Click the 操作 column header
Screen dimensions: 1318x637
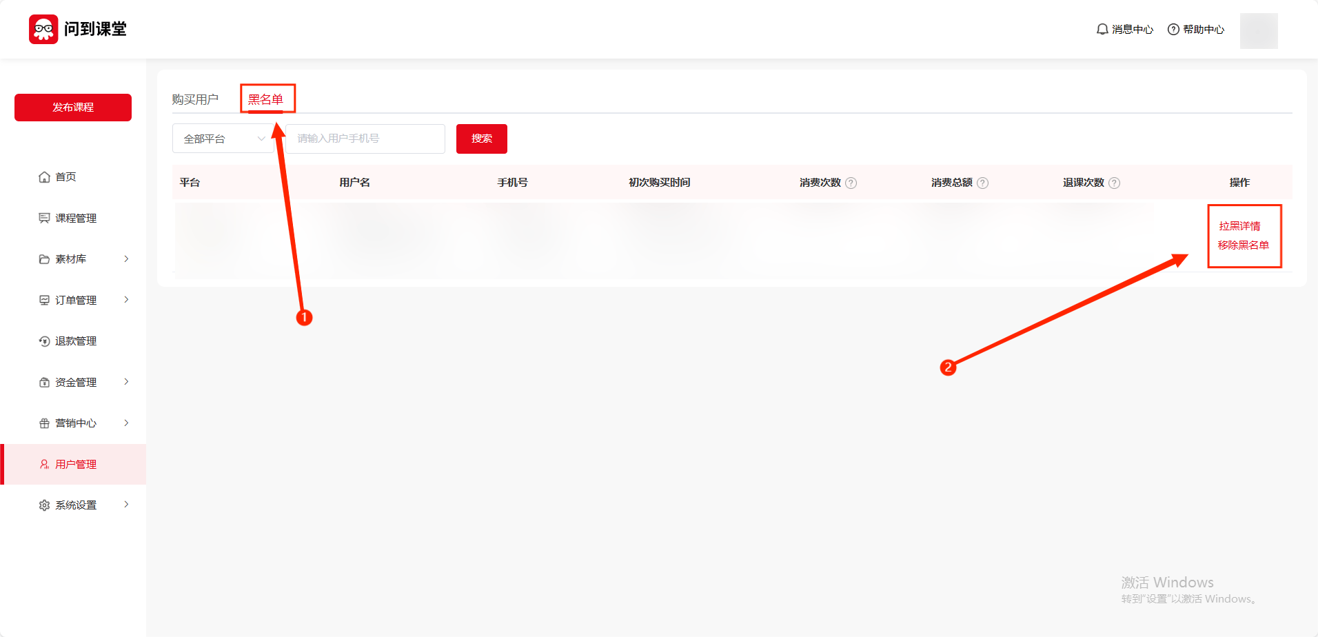pyautogui.click(x=1239, y=183)
